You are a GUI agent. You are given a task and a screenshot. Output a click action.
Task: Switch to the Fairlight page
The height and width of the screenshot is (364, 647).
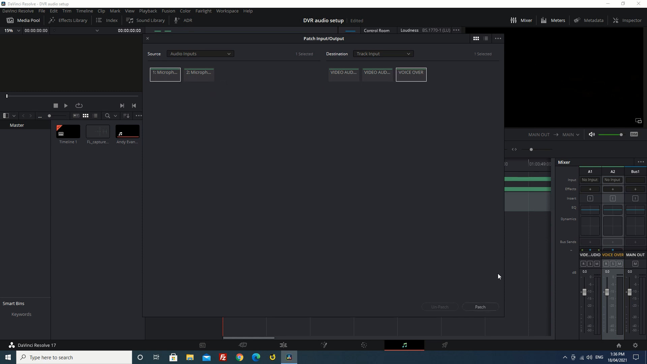tap(404, 345)
